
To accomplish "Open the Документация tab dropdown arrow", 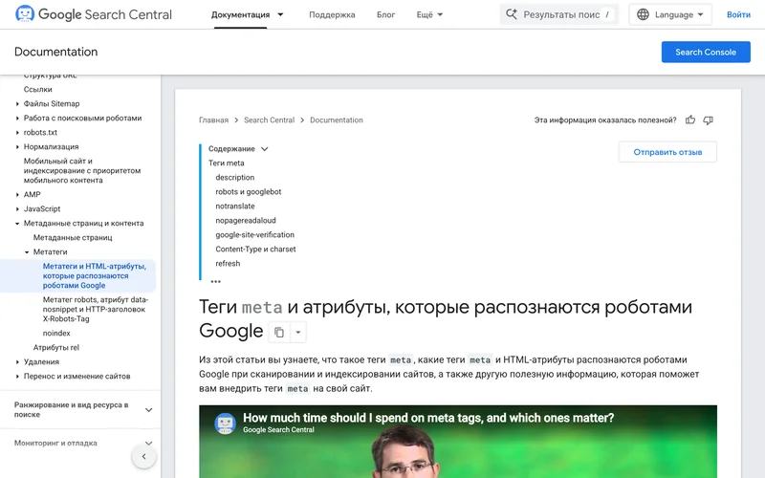I will pos(280,14).
